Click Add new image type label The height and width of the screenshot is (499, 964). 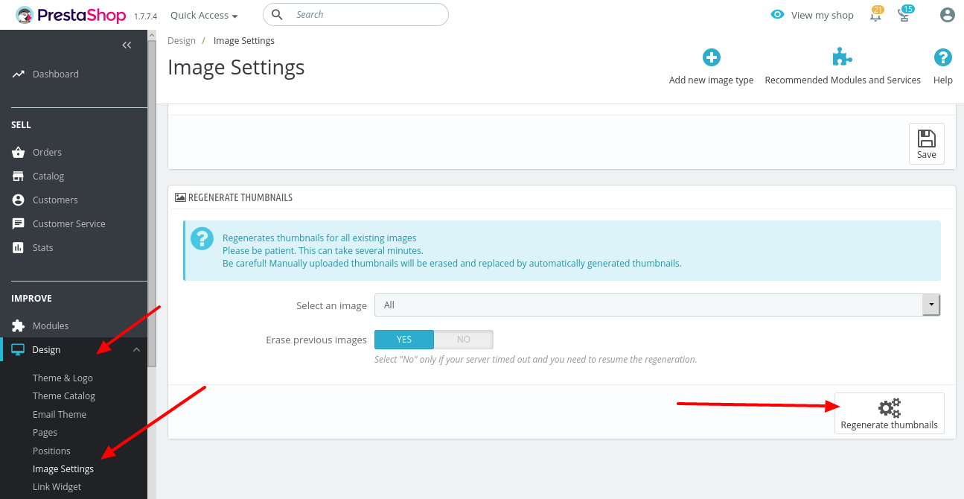click(712, 80)
